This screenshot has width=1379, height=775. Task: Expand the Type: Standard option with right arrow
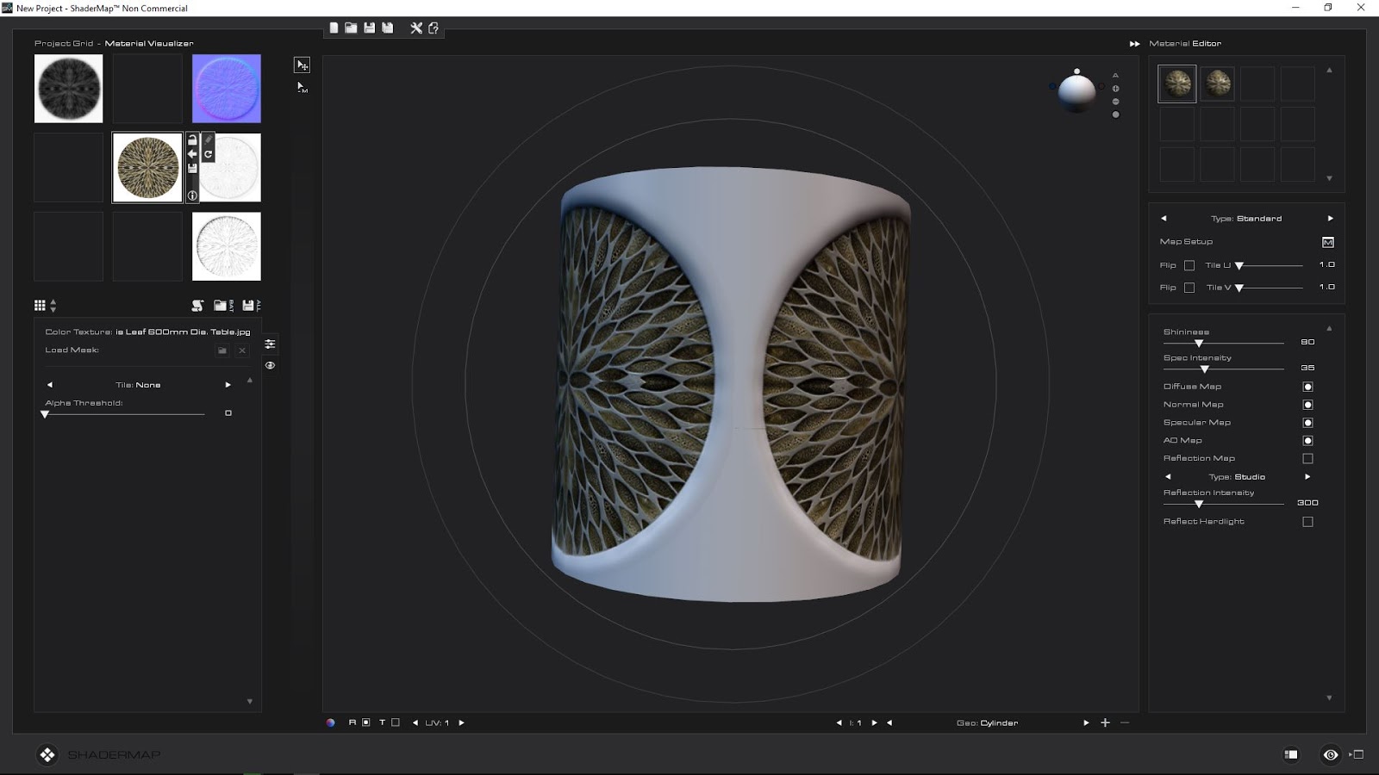tap(1330, 218)
